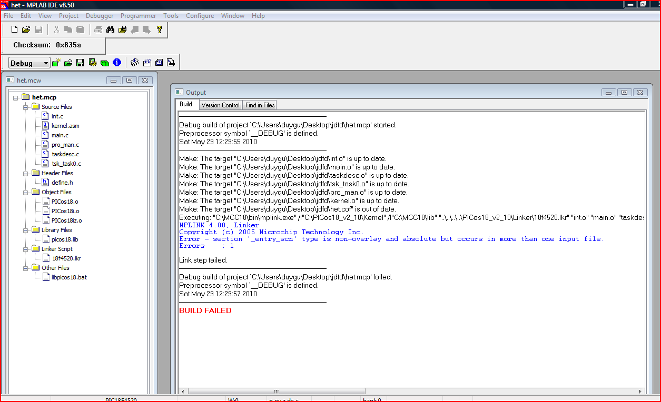Click the blue info circle icon
Viewport: 661px width, 402px height.
pos(117,63)
